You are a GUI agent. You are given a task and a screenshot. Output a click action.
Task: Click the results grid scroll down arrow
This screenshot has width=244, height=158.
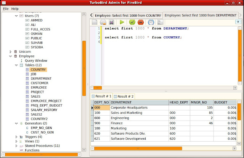[x=239, y=143]
